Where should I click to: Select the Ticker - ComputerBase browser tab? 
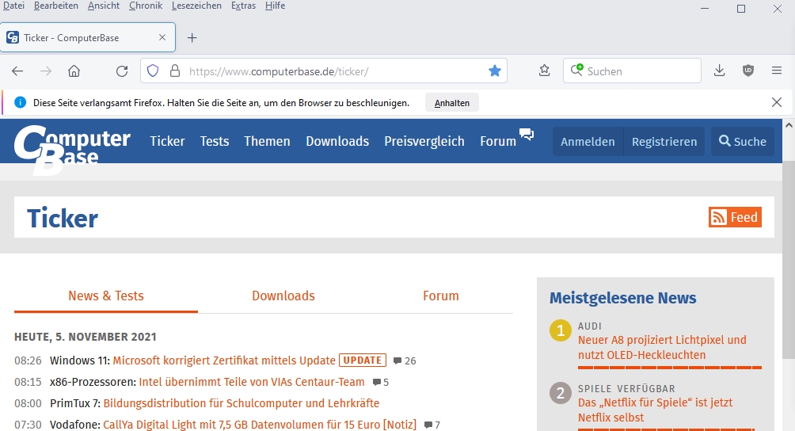coord(88,37)
